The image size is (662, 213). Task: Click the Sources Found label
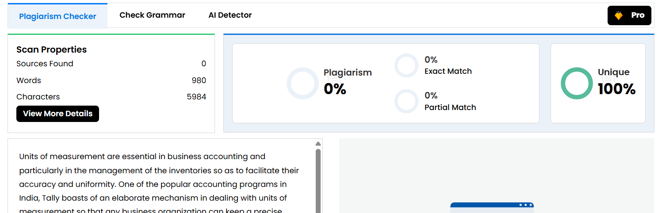[45, 64]
